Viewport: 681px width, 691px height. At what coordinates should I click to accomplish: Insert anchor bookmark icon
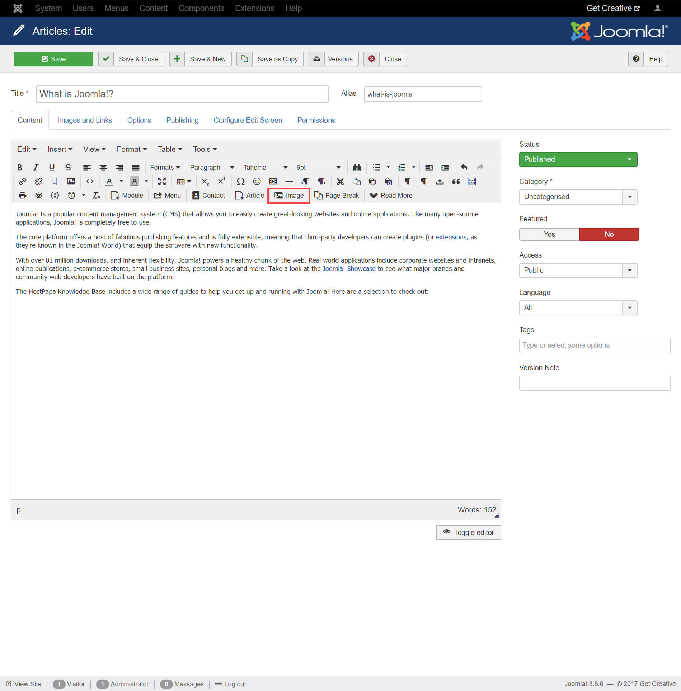coord(55,182)
